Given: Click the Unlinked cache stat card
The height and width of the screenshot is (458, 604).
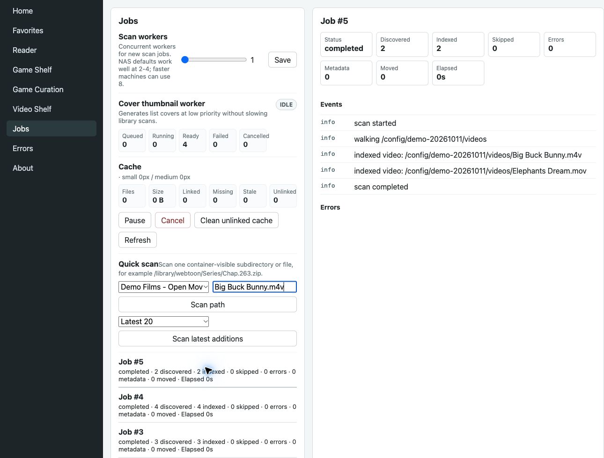Looking at the screenshot, I should 283,196.
